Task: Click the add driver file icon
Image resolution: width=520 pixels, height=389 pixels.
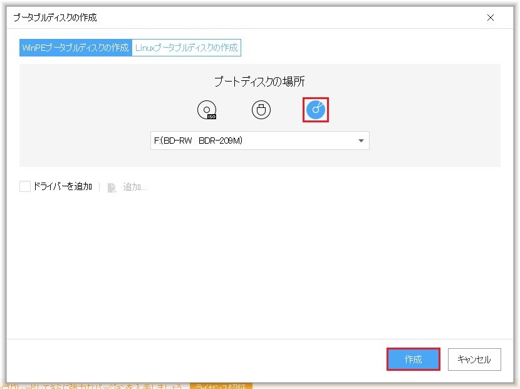Action: click(111, 186)
